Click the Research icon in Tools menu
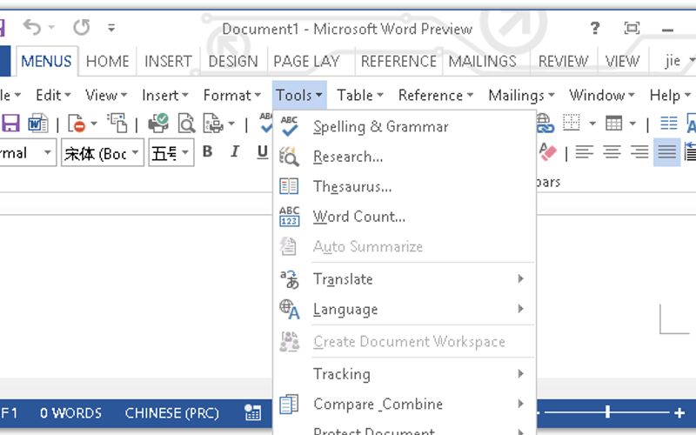The height and width of the screenshot is (435, 696). click(289, 157)
